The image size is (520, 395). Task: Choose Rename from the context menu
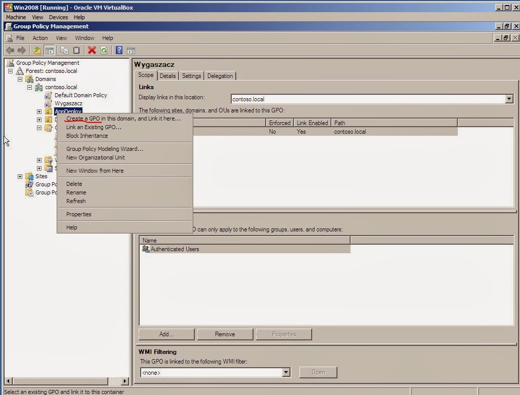pyautogui.click(x=76, y=192)
